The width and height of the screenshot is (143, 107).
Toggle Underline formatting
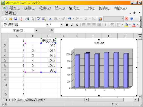pos(77,25)
